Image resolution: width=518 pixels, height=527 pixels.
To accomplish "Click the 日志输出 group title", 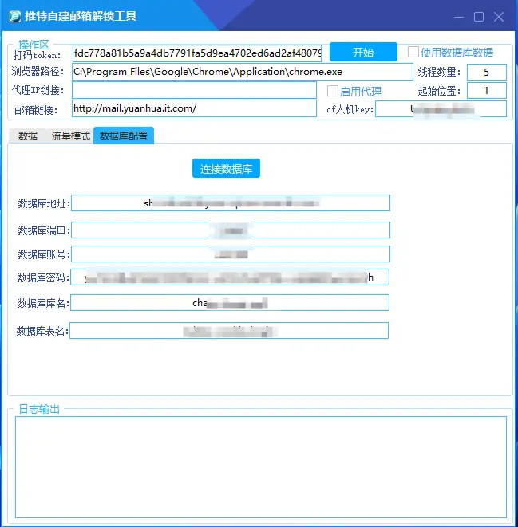I will [x=39, y=409].
